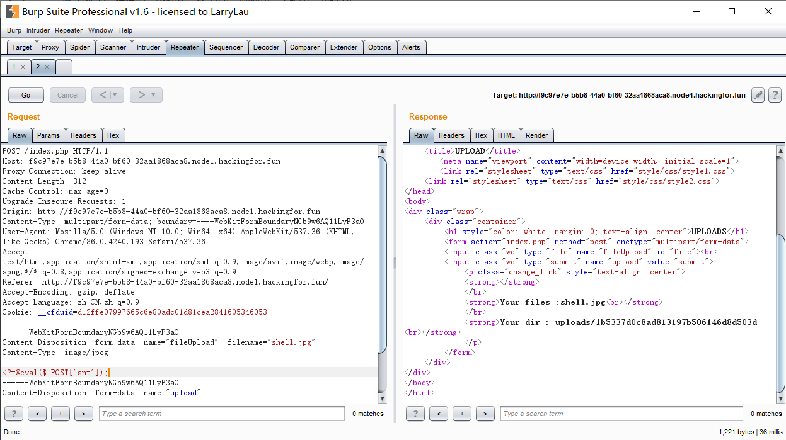This screenshot has width=786, height=440.
Task: Open the HTML tab in Response pane
Action: [506, 135]
